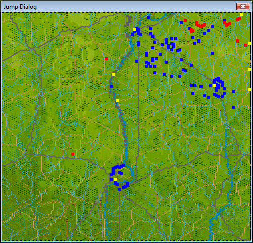Jump to lone blue unit on top river bend
Viewport: 253px width, 243px height.
click(148, 17)
